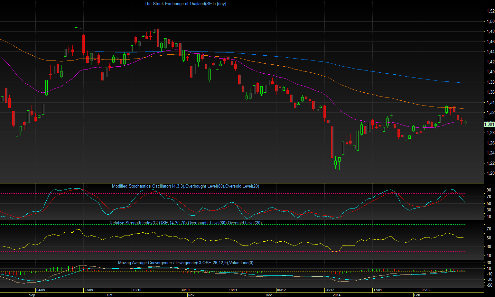
Task: Click the Feb month label
Action: tap(417, 295)
